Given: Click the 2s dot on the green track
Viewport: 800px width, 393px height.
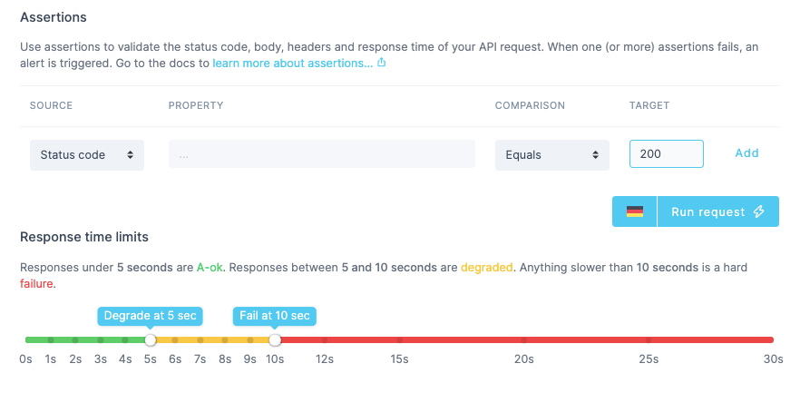Looking at the screenshot, I should pos(75,339).
